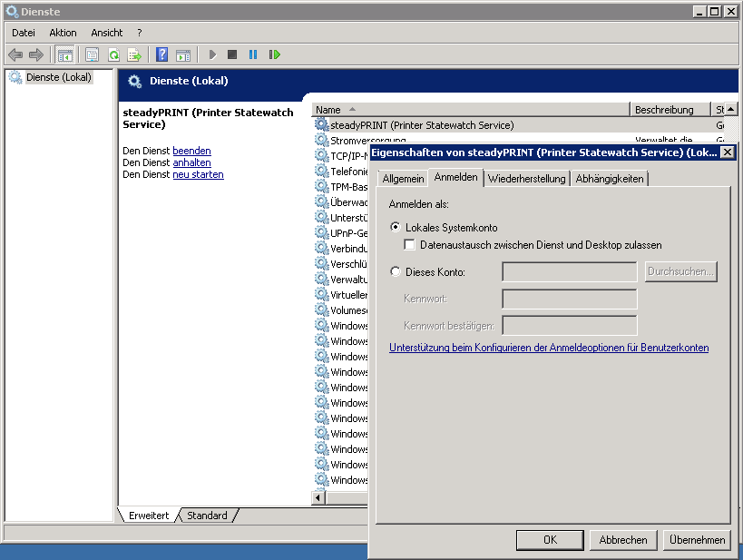The image size is (743, 560).
Task: Switch to Erweitert view tab
Action: point(148,516)
